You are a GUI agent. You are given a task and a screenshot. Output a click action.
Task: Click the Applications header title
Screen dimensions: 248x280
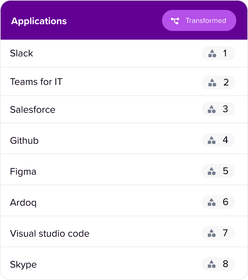tap(39, 21)
